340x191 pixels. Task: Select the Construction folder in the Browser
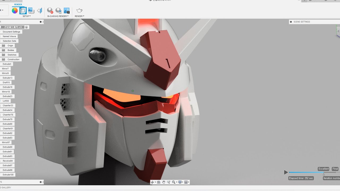click(13, 59)
